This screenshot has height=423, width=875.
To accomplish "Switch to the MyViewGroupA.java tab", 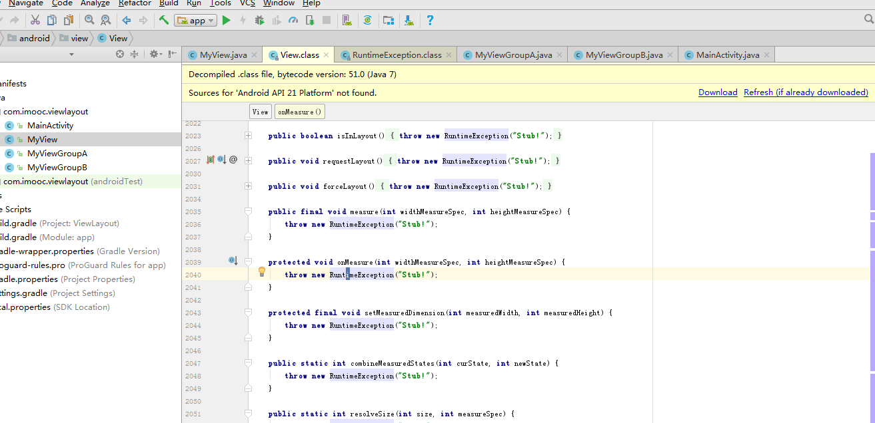I will [514, 55].
